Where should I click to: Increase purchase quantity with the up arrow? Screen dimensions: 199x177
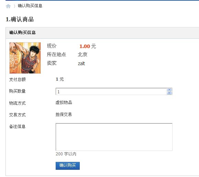169,90
